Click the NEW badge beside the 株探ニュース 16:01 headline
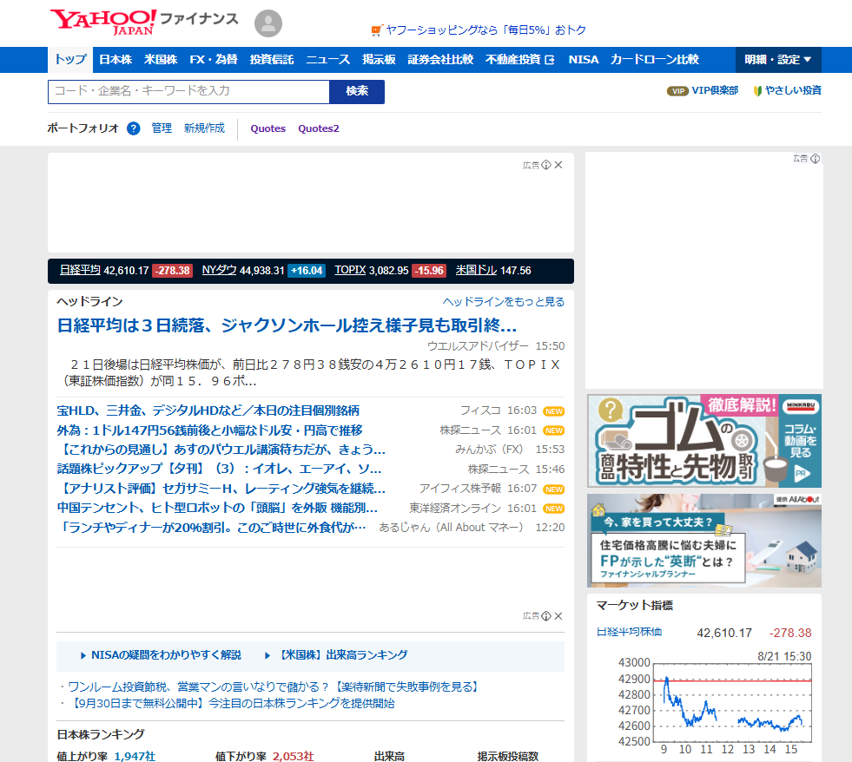The width and height of the screenshot is (852, 762). (x=554, y=430)
